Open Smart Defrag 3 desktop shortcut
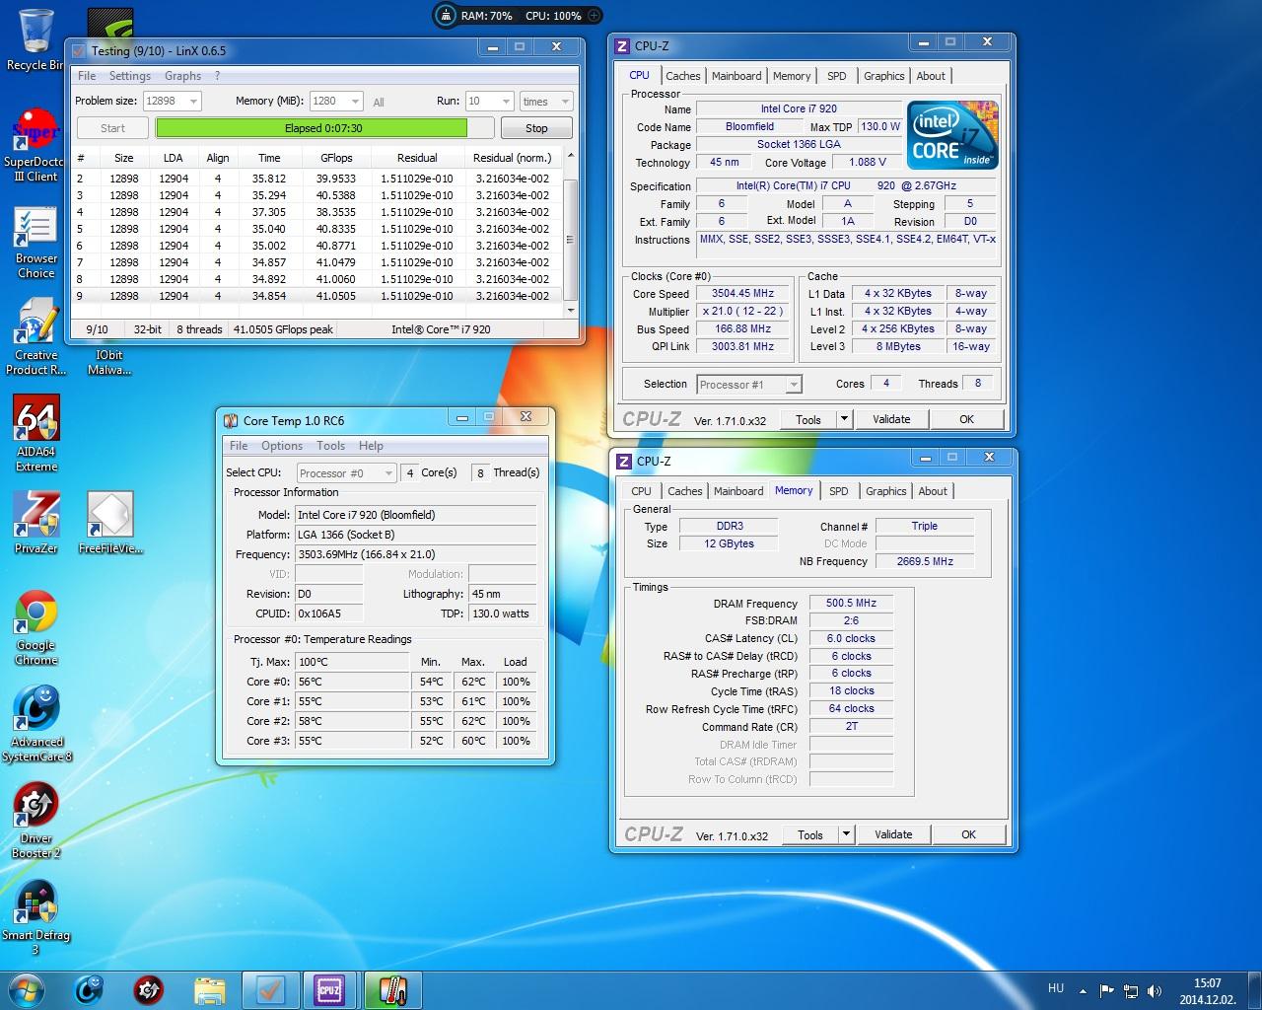Screen dimensions: 1262x1010 (35, 902)
